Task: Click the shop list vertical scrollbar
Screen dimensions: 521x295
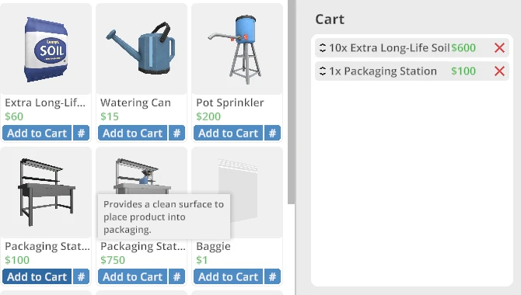Action: pos(292,102)
